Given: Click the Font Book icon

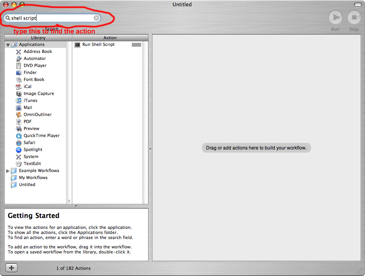Looking at the screenshot, I should [19, 79].
